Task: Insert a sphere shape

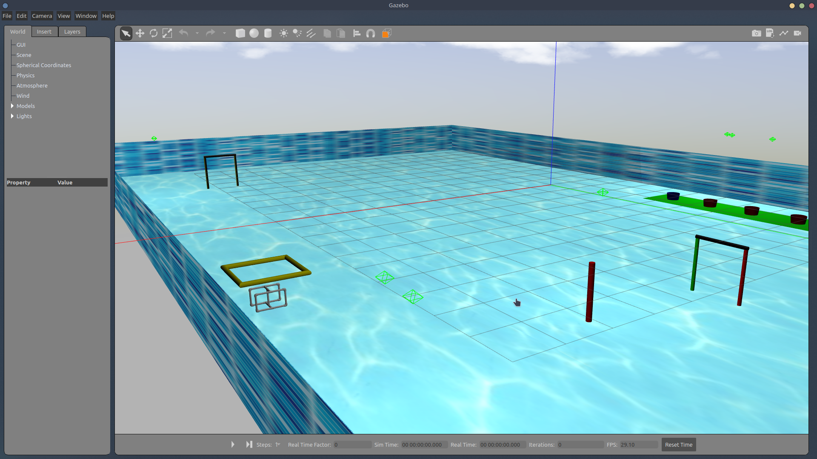Action: [254, 33]
